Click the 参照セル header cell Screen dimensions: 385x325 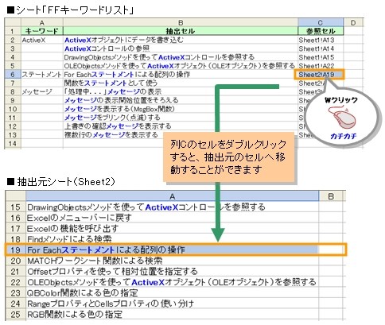tap(321, 31)
